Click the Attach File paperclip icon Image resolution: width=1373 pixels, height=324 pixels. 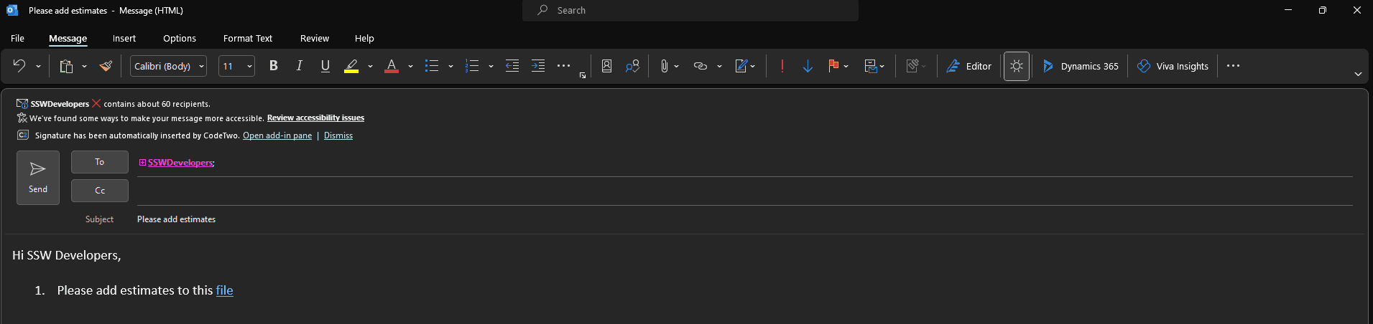tap(664, 66)
